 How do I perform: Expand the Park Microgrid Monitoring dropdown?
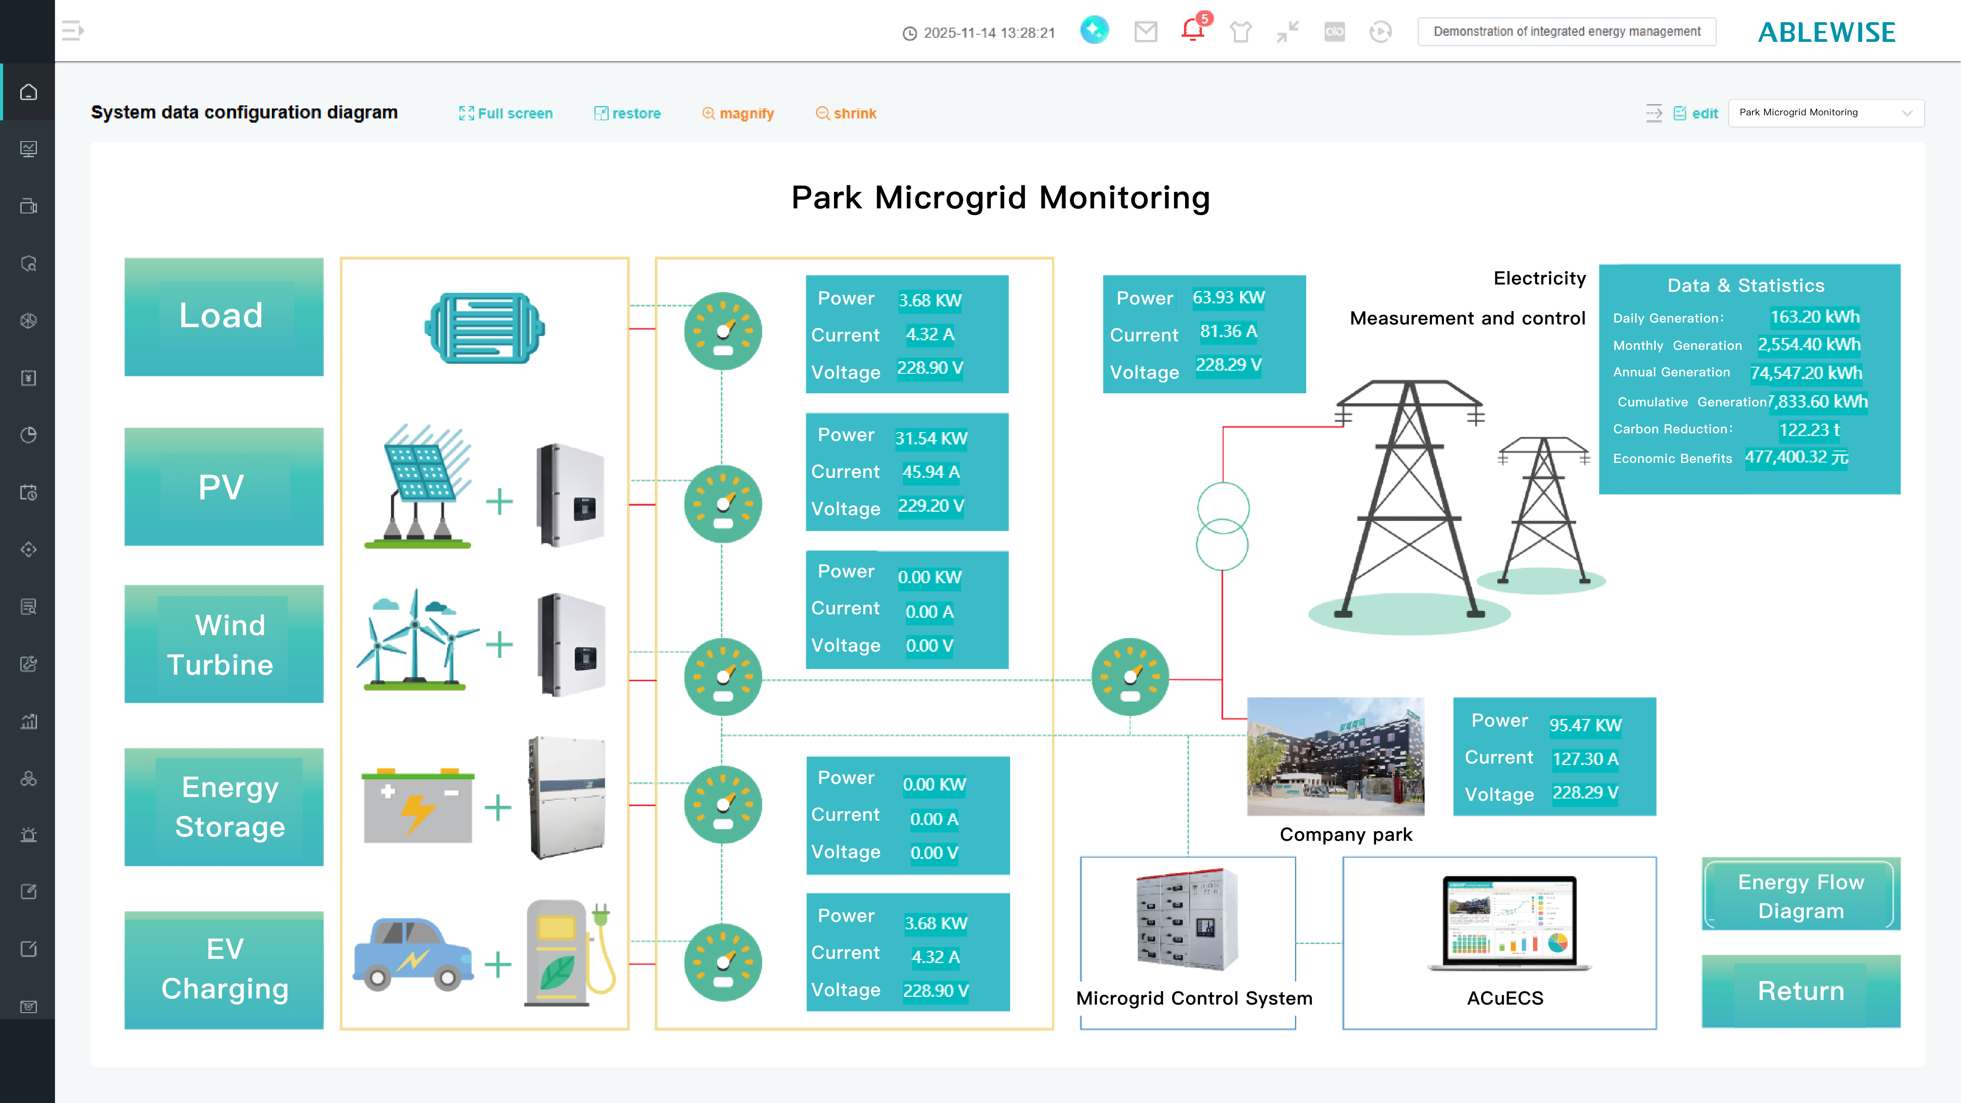1826,113
